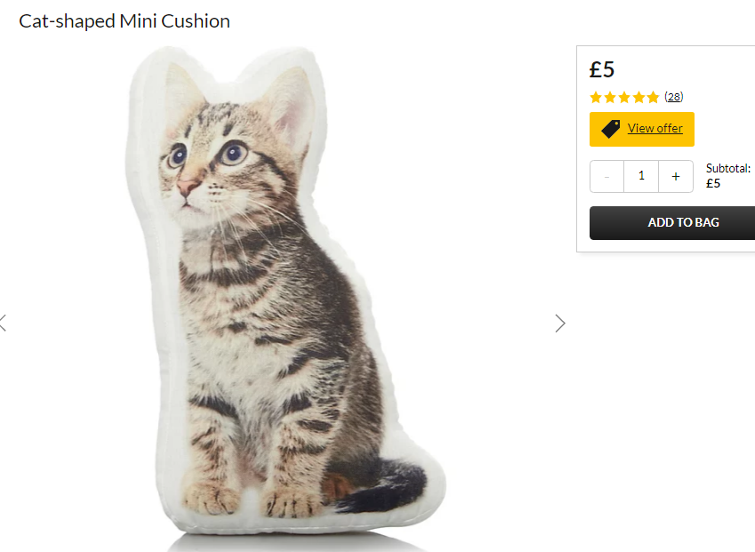755x552 pixels.
Task: Click the five-star rating stars
Action: point(624,97)
